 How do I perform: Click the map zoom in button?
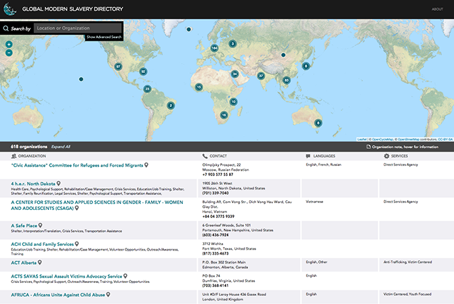9,45
